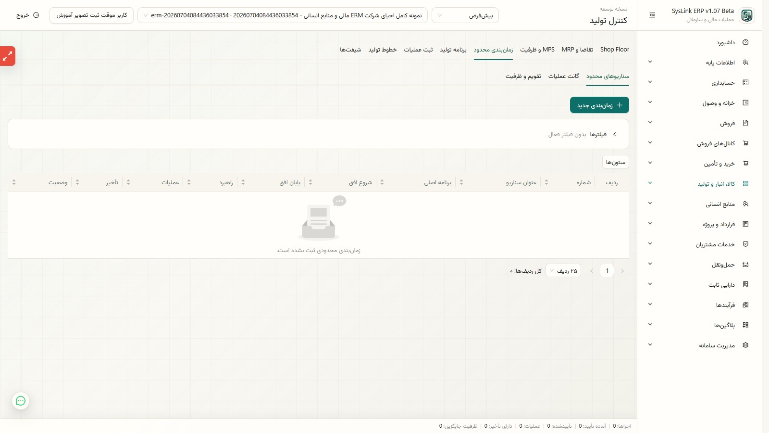This screenshot has height=433, width=769.
Task: Open the گانت عملیات sub-tab
Action: (x=564, y=76)
